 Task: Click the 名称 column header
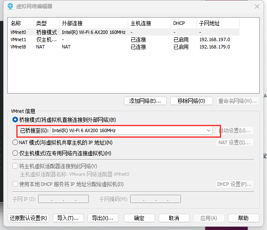coord(21,23)
